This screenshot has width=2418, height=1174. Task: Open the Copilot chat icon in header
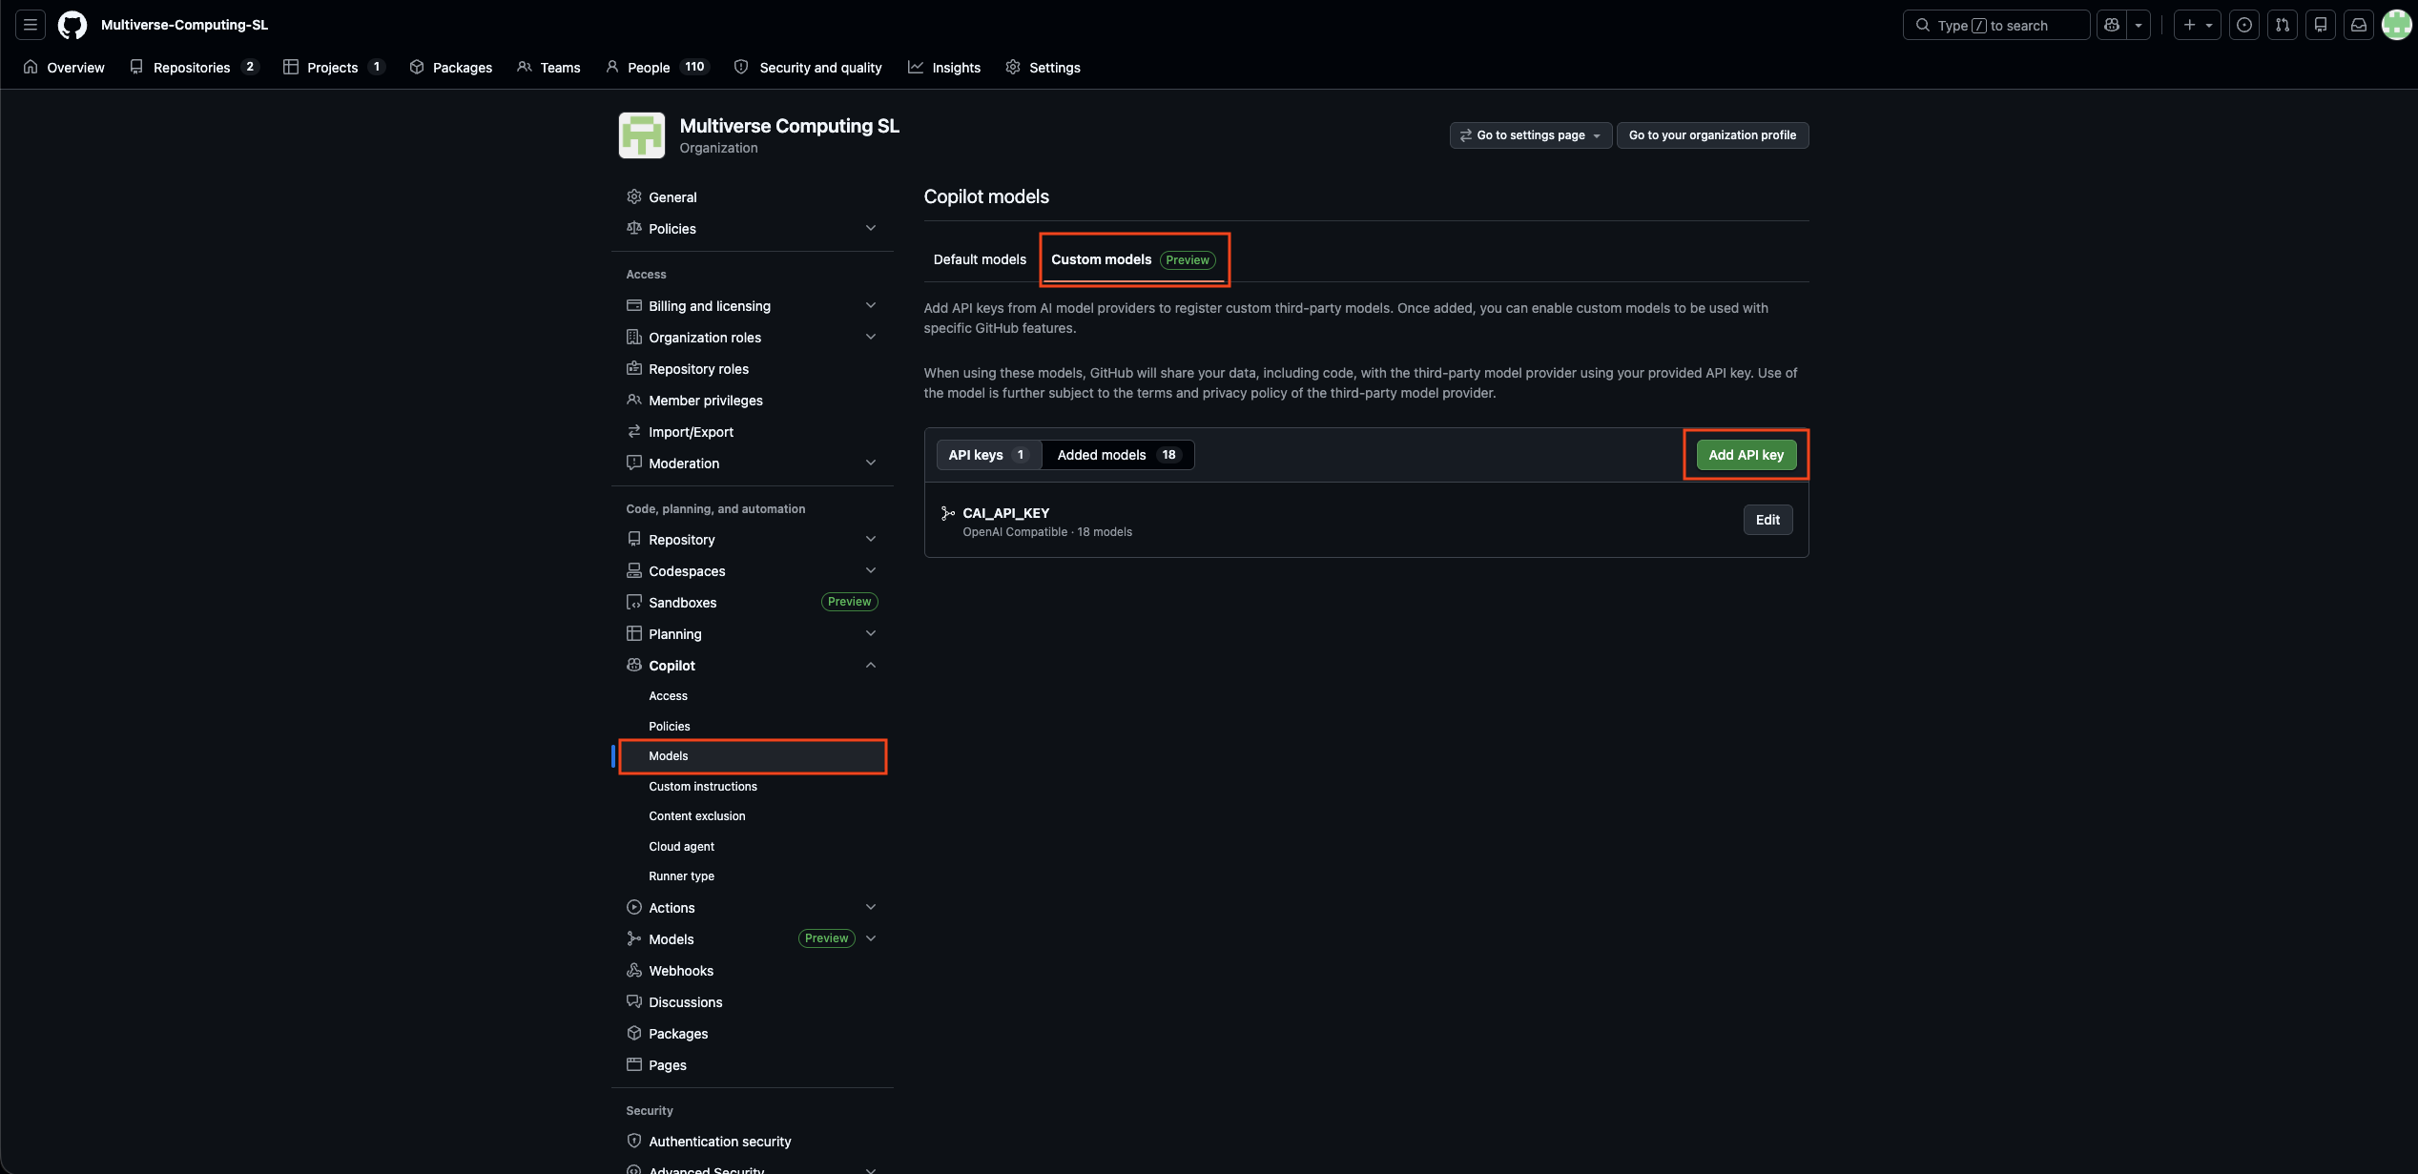click(2112, 25)
